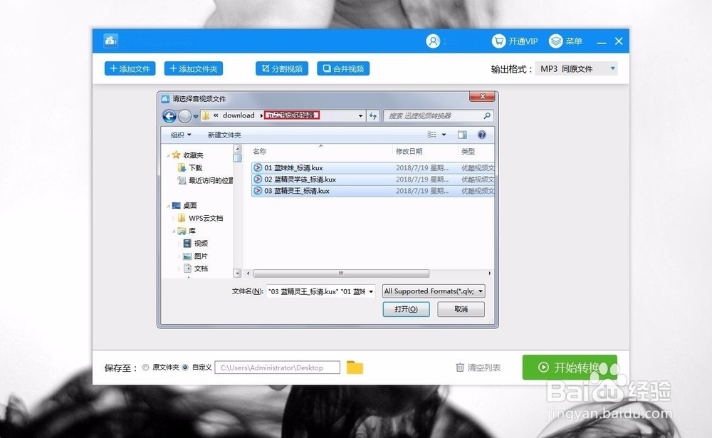Screen dimensions: 712x438
Task: Click the 打开 open button
Action: [406, 309]
